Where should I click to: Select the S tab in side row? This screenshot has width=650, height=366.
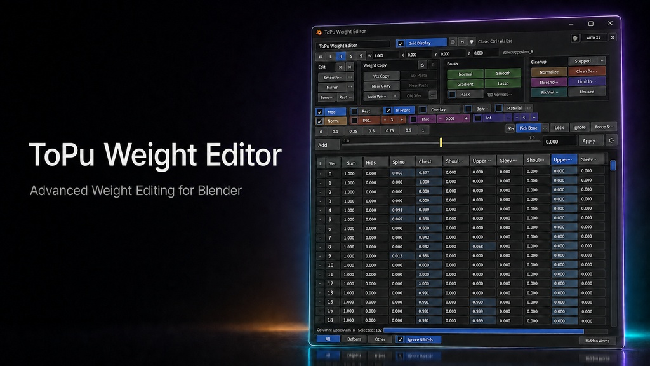pyautogui.click(x=351, y=56)
